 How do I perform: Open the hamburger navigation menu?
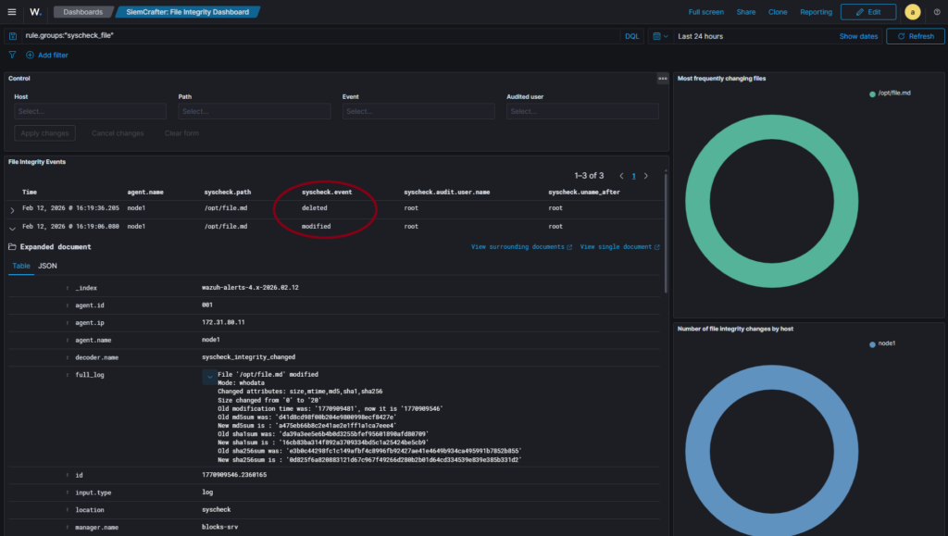click(11, 12)
